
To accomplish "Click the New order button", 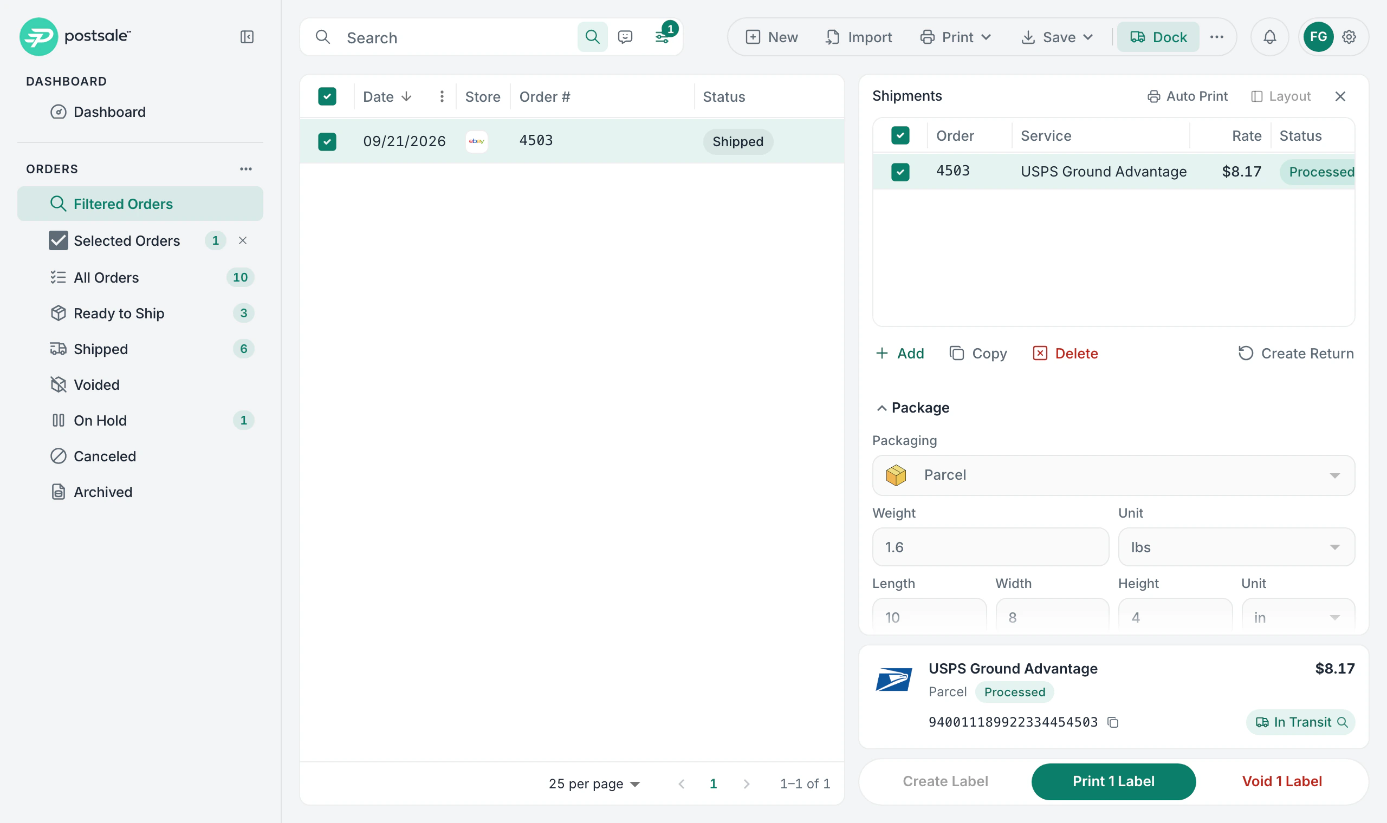I will tap(772, 37).
